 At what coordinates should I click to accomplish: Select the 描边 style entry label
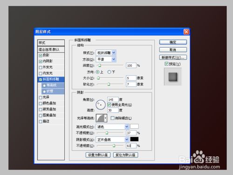46,121
